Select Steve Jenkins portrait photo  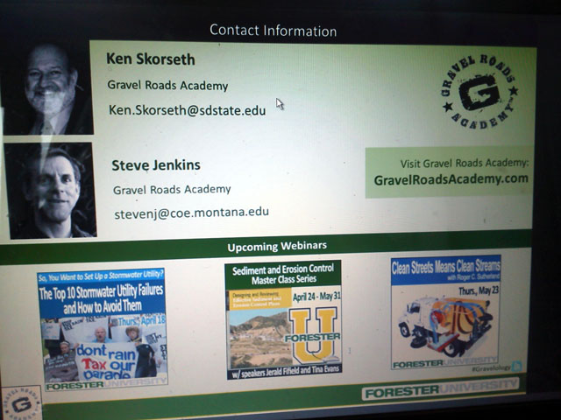[x=51, y=191]
